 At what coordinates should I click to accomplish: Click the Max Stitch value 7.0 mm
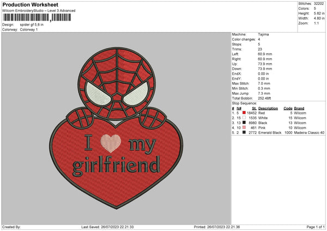click(x=264, y=83)
